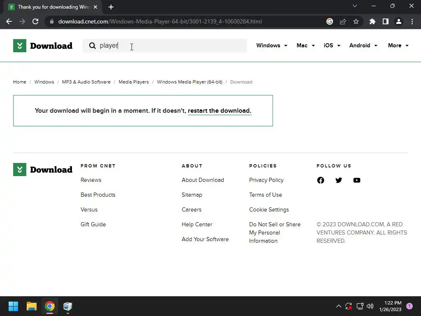The width and height of the screenshot is (421, 316).
Task: Open Chrome profile menu
Action: coord(399,21)
